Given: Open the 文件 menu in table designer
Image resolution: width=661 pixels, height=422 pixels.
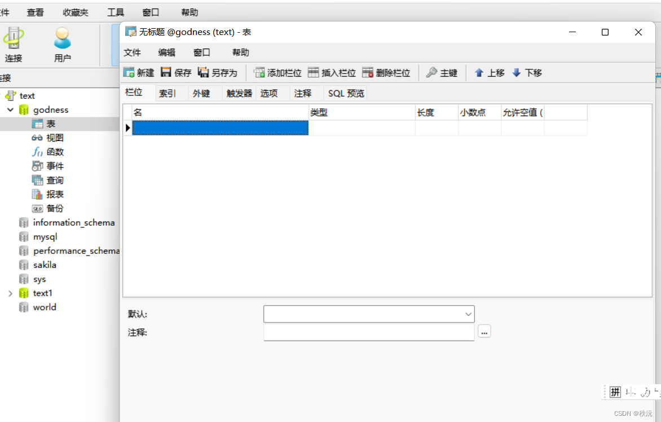Looking at the screenshot, I should 132,52.
